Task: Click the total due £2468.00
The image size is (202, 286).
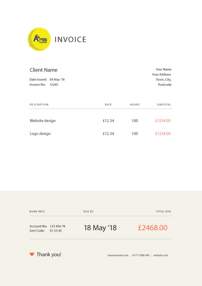Action: pyautogui.click(x=152, y=228)
